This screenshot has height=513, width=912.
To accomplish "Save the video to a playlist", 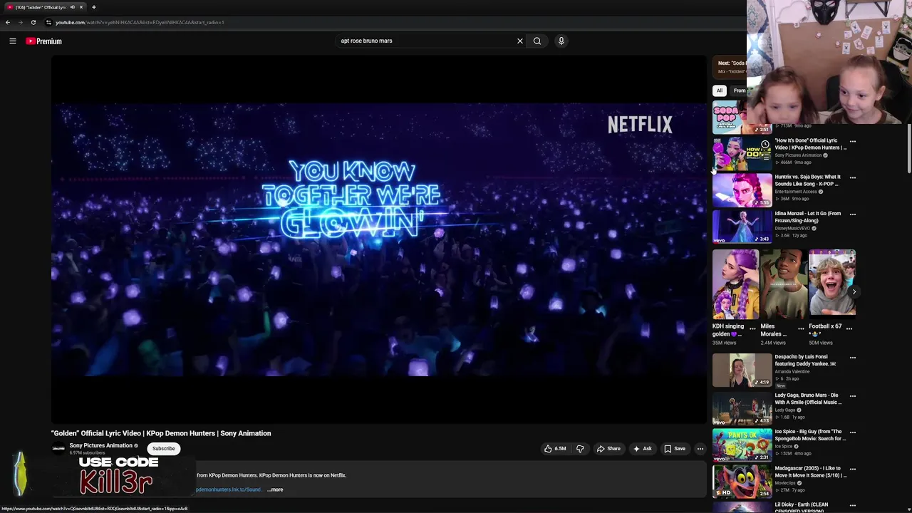I will (675, 449).
